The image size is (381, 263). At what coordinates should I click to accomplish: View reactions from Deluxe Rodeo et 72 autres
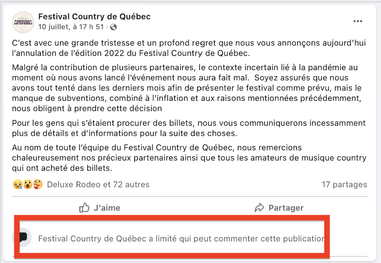tap(98, 185)
